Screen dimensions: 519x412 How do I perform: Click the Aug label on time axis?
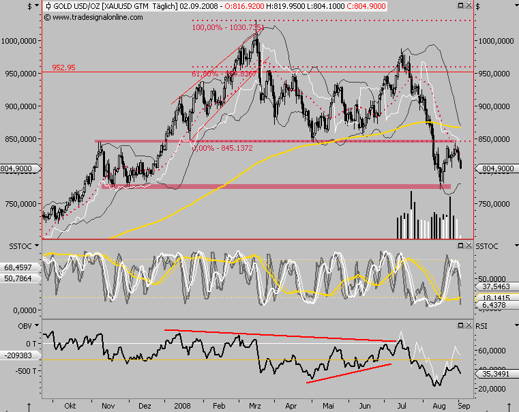pos(439,406)
